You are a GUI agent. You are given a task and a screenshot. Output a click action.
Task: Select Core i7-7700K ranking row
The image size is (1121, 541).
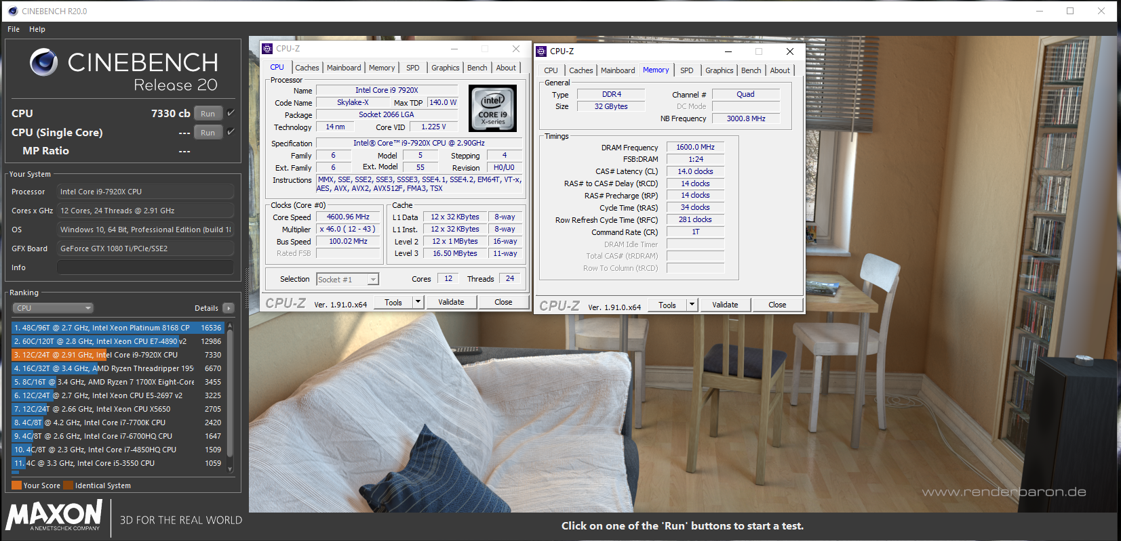118,423
